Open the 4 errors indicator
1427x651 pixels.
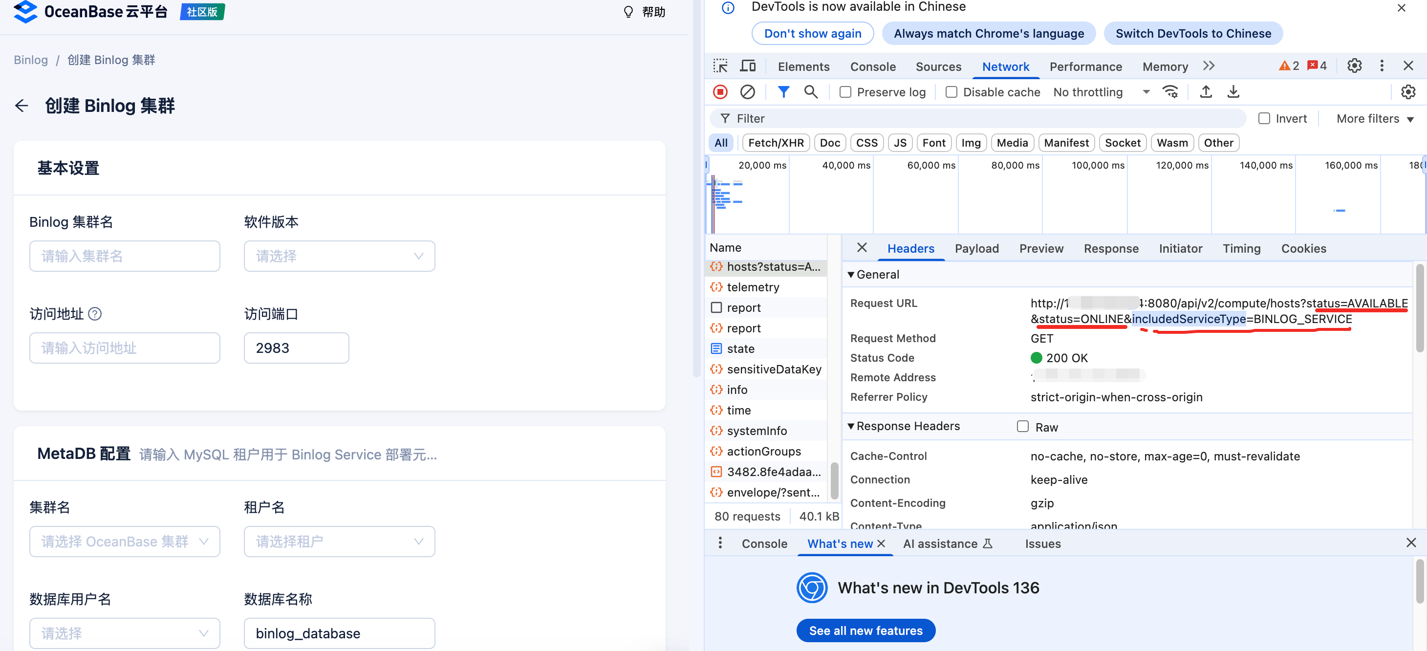pos(1317,66)
